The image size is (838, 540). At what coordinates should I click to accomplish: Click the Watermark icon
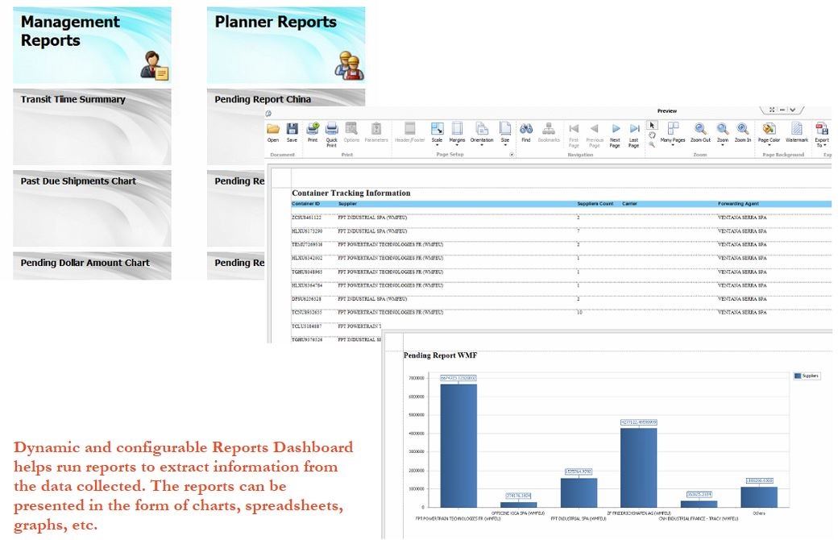click(x=796, y=132)
